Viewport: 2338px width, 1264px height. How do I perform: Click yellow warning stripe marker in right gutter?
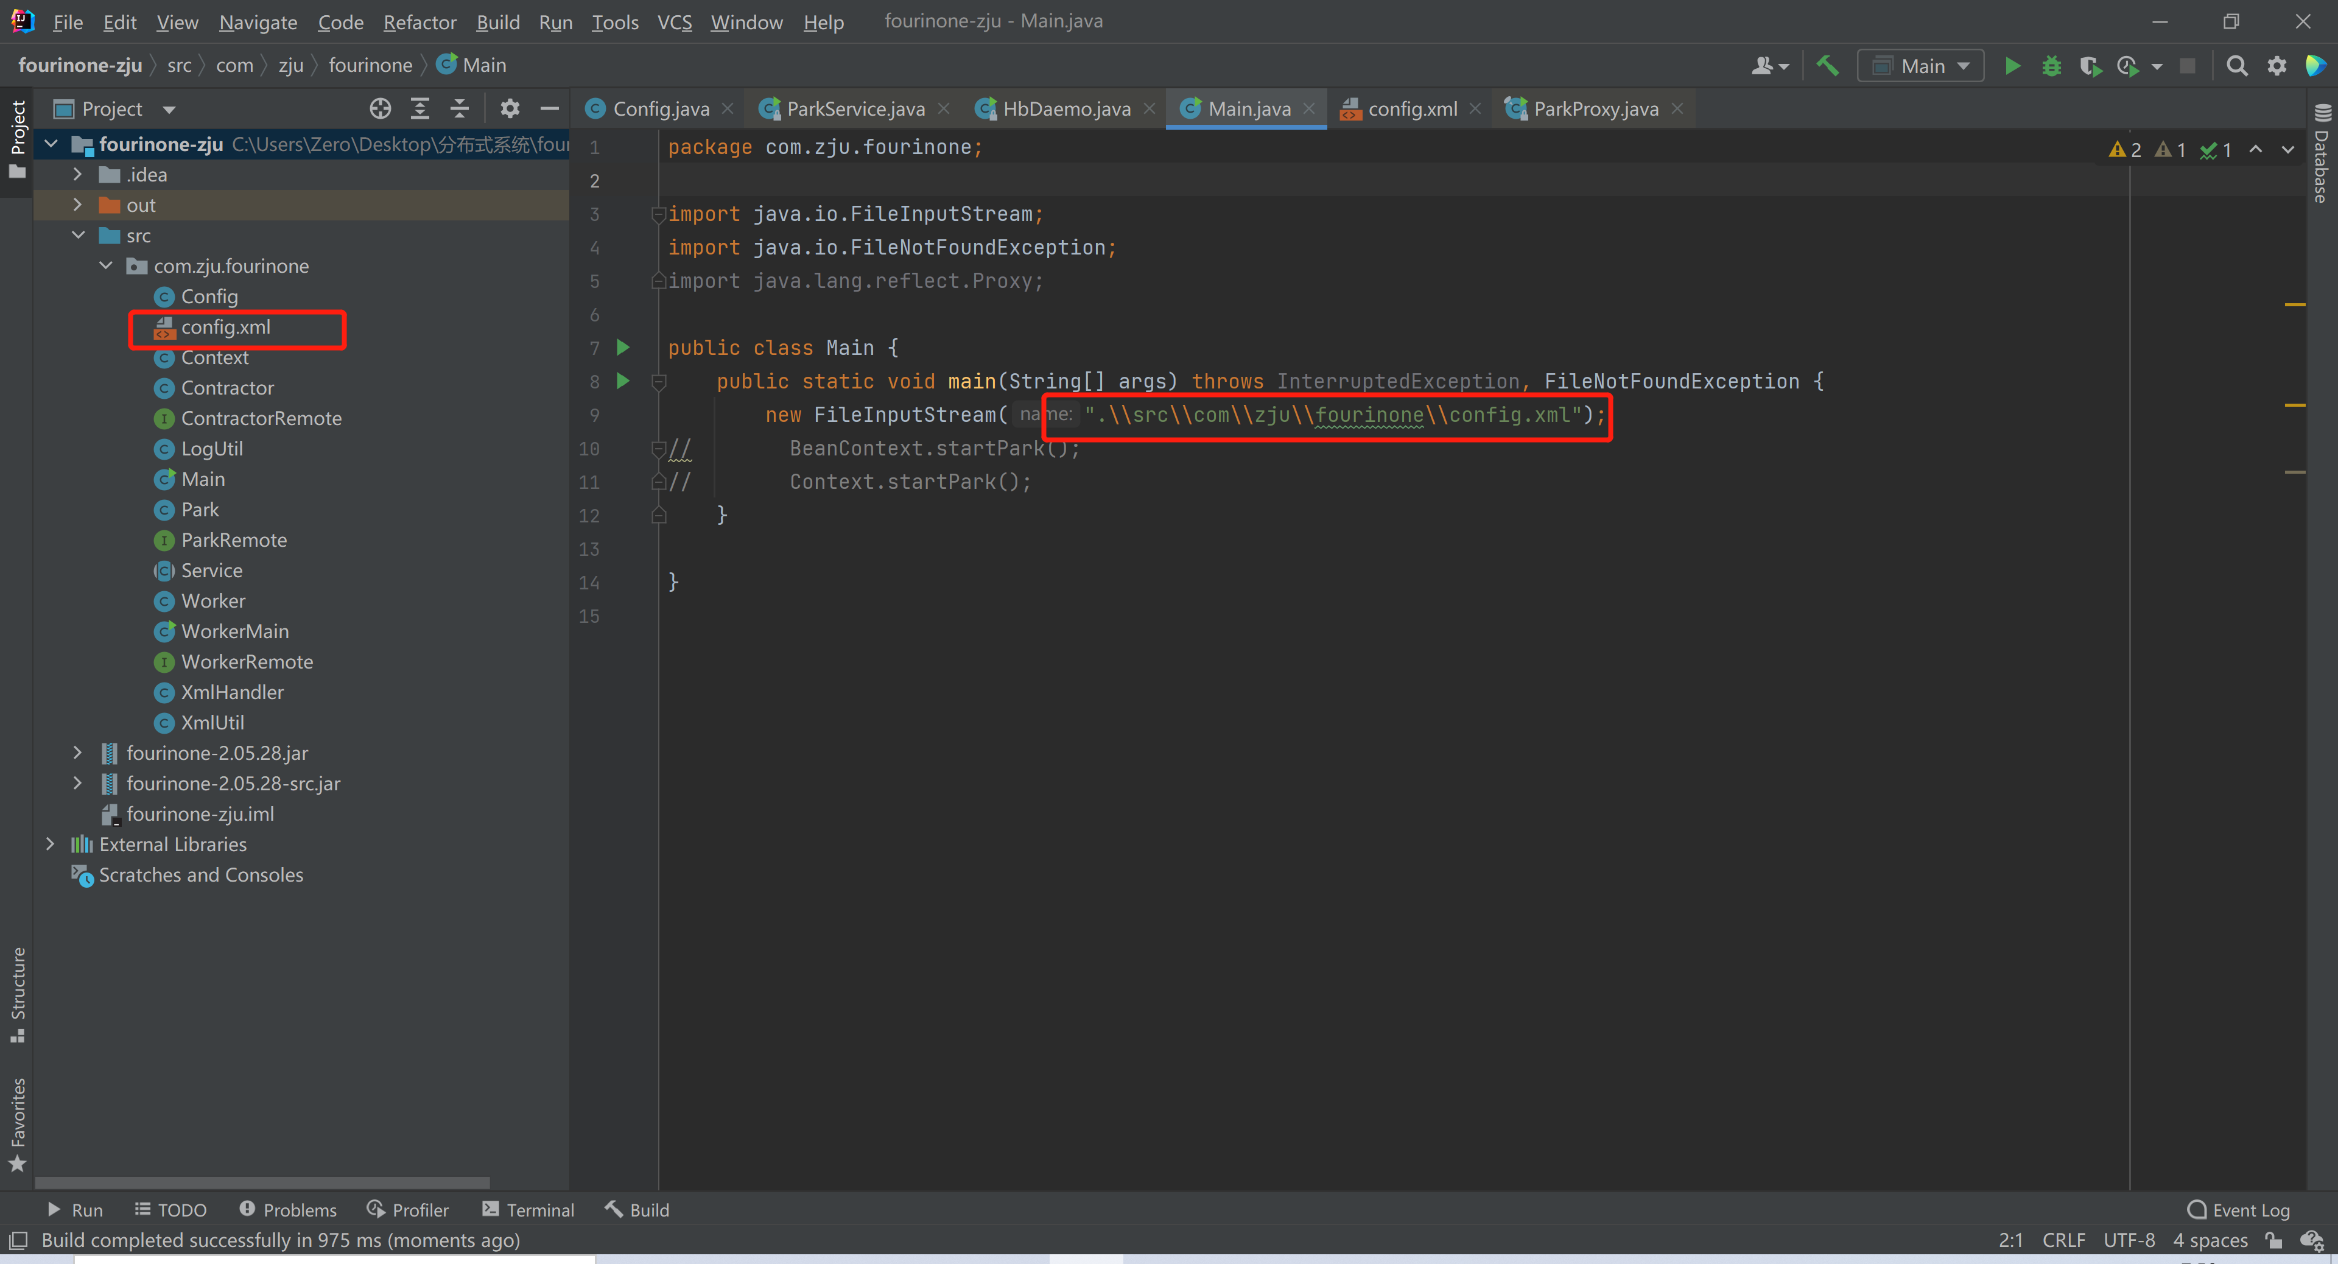coord(2294,305)
